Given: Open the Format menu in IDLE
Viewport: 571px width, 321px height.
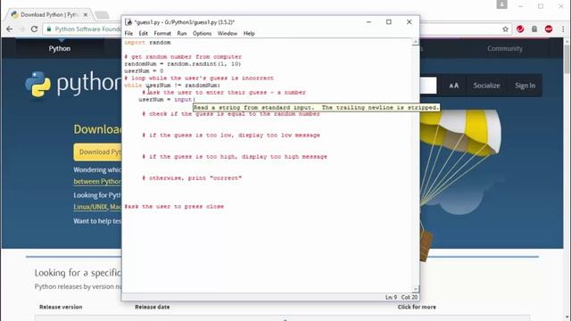Looking at the screenshot, I should click(x=162, y=33).
